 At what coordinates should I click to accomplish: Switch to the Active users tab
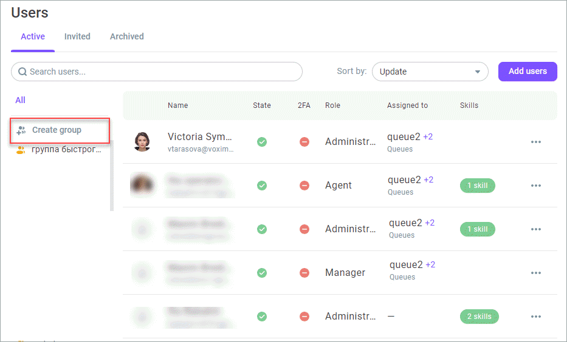click(33, 36)
